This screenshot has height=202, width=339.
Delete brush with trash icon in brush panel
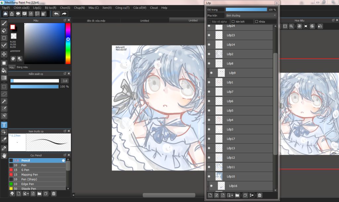[54, 194]
